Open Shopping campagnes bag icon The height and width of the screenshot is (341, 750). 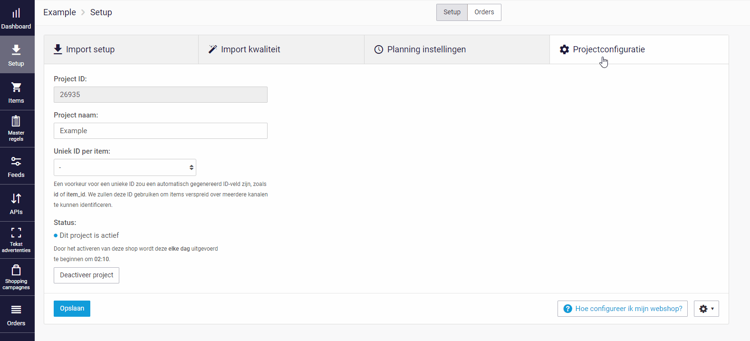pos(16,270)
